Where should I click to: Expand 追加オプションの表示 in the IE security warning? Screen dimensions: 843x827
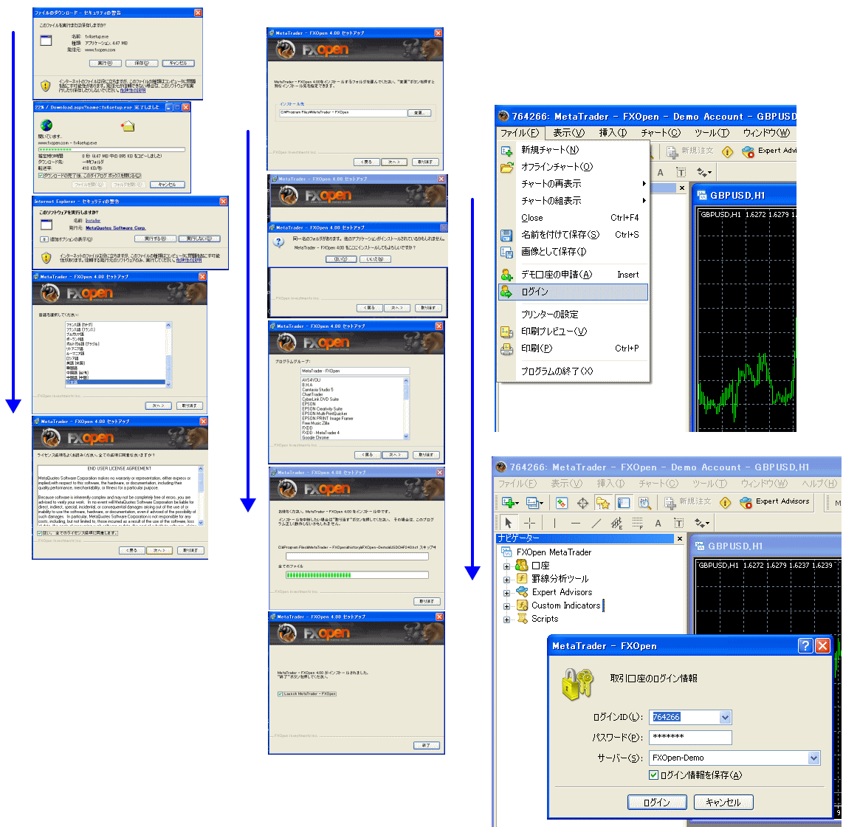44,239
